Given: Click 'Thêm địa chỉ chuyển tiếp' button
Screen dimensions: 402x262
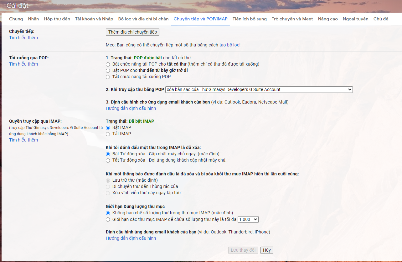Looking at the screenshot, I should (x=132, y=32).
